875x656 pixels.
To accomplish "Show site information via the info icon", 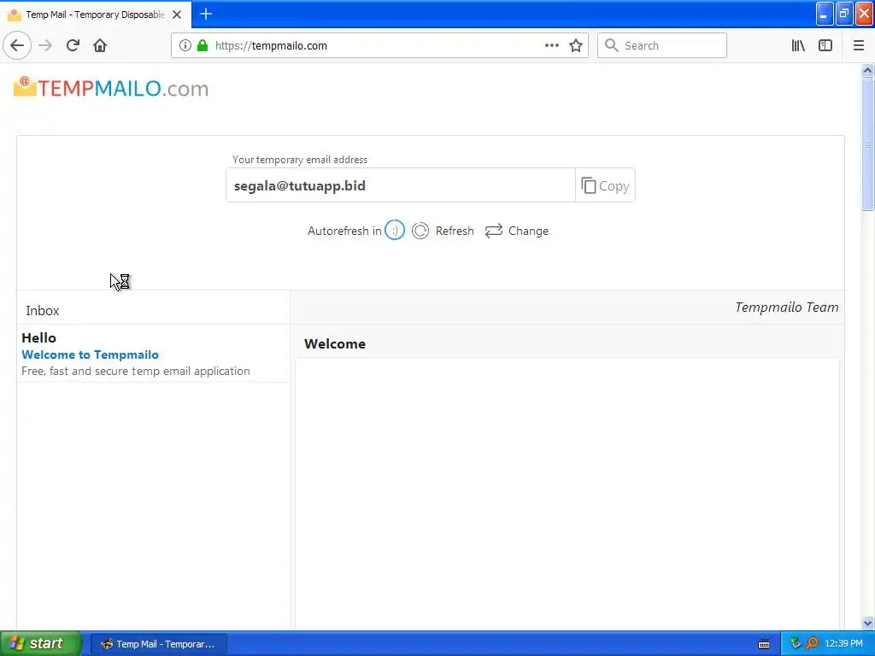I will [185, 45].
